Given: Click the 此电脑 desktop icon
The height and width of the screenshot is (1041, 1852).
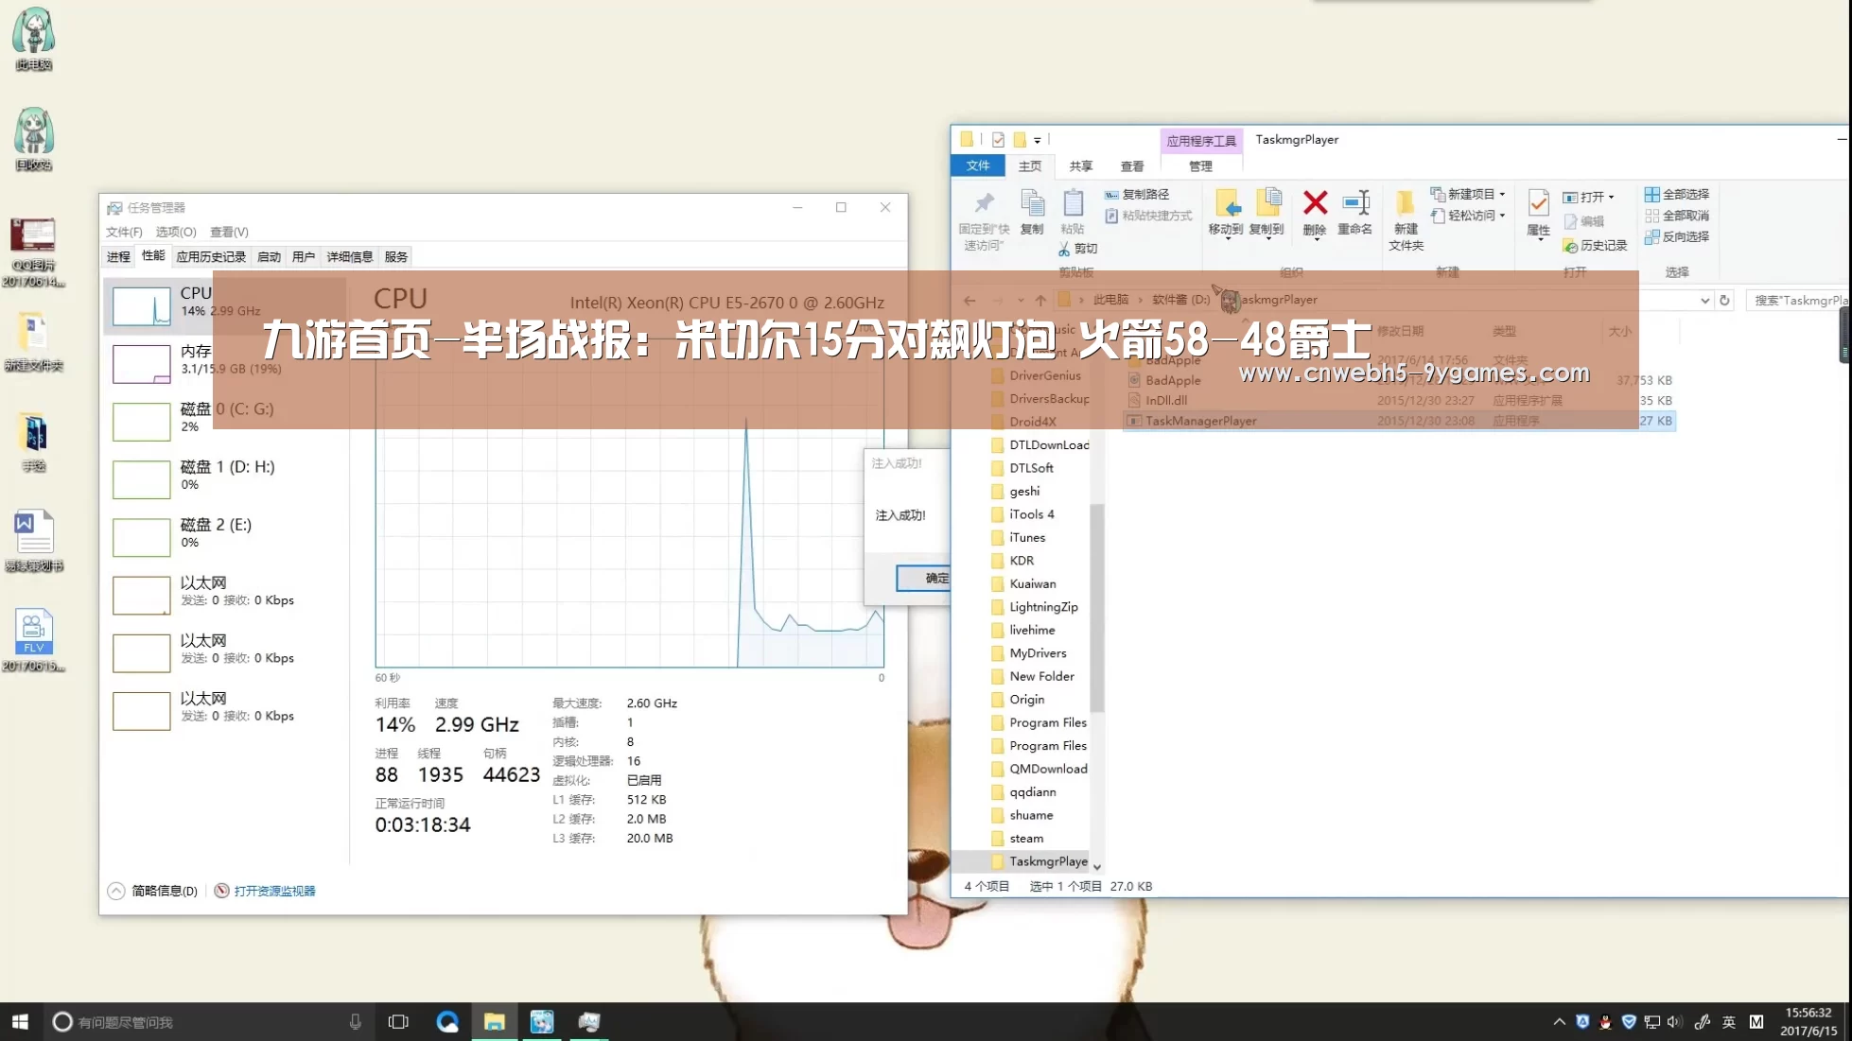Looking at the screenshot, I should point(33,39).
